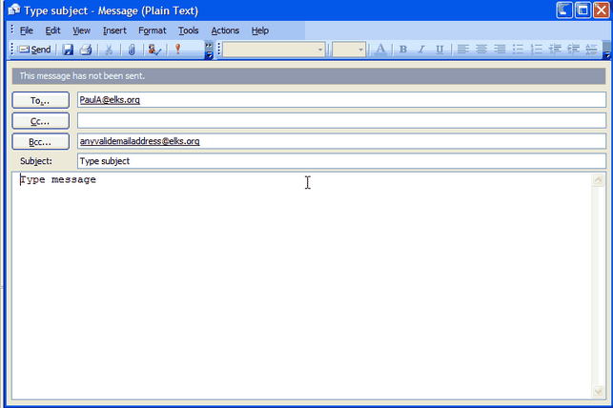
Task: Toggle Underline formatting
Action: click(x=439, y=50)
